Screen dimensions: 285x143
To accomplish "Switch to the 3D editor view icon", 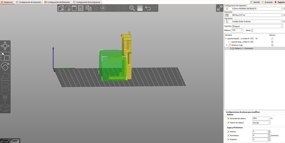I will pos(5,141).
